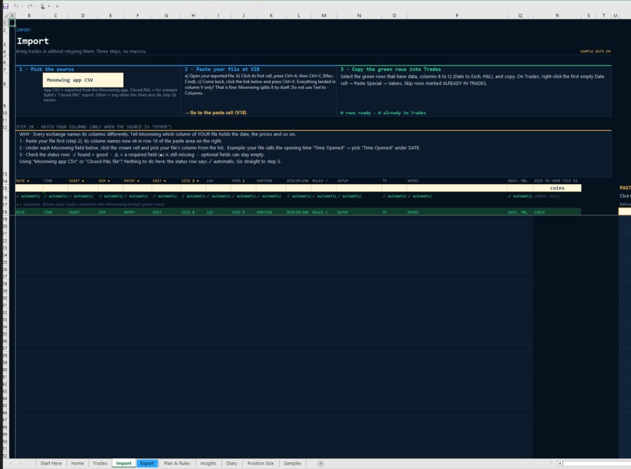Screen dimensions: 631x469
Task: Switch to the Diary sheet tab
Action: point(232,463)
